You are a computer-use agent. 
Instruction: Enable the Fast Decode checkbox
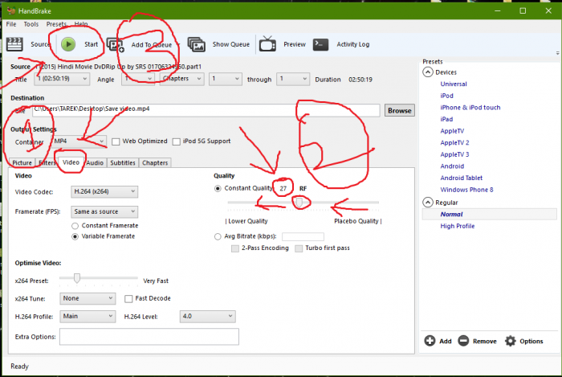pos(128,299)
